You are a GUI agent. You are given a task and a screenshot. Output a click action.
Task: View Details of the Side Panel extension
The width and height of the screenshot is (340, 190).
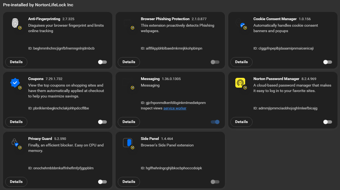point(129,182)
